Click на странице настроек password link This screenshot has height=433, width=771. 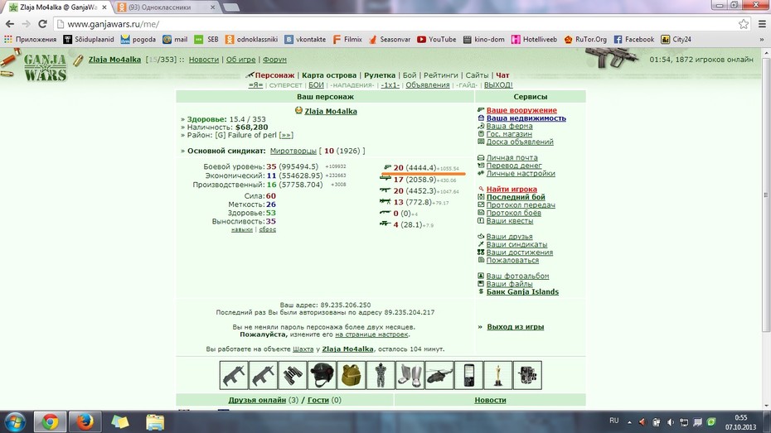[371, 334]
